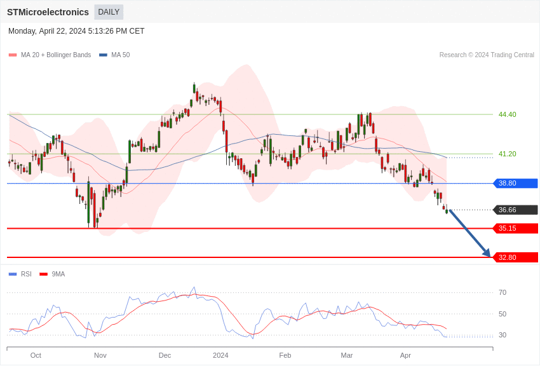The height and width of the screenshot is (366, 540).
Task: Toggle the MA 50 legend entry
Action: (114, 55)
